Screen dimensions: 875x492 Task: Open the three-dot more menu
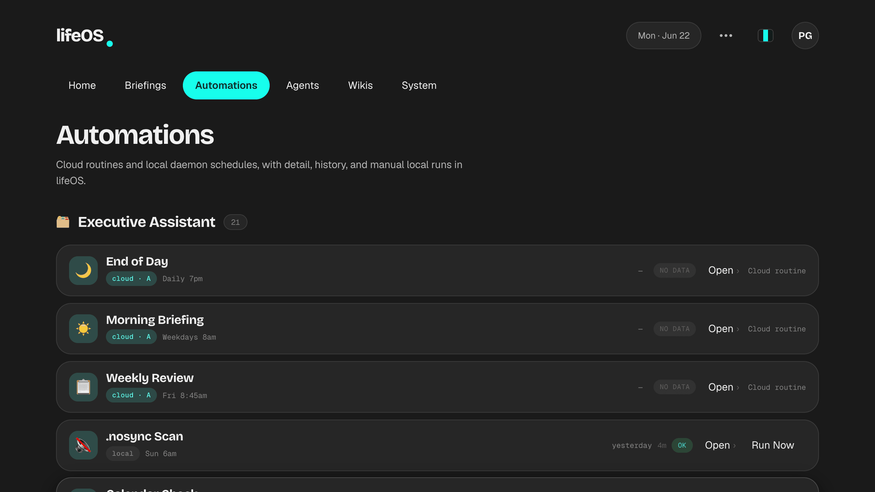726,36
